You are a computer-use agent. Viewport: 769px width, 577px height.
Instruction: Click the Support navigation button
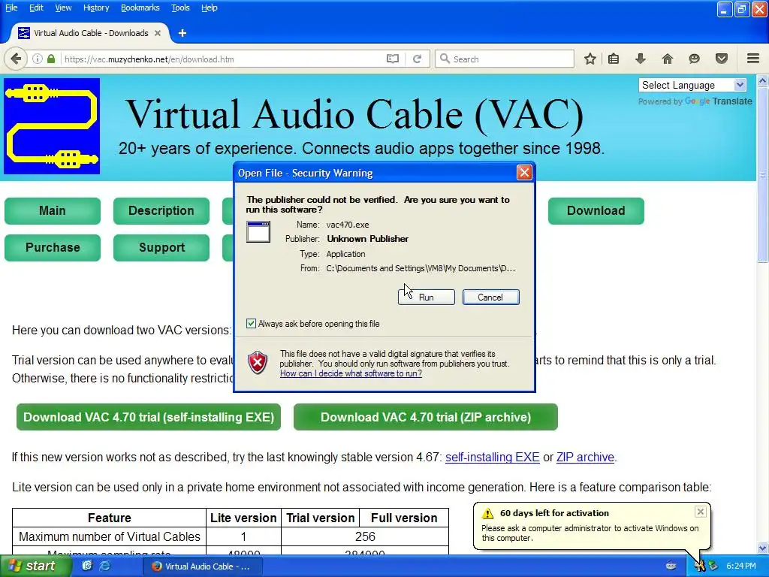point(161,248)
